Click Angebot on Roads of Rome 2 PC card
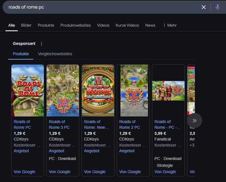Screen dimensions: 226x182 (127, 151)
